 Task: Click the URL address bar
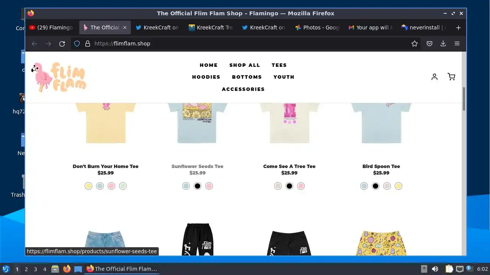[x=245, y=44]
